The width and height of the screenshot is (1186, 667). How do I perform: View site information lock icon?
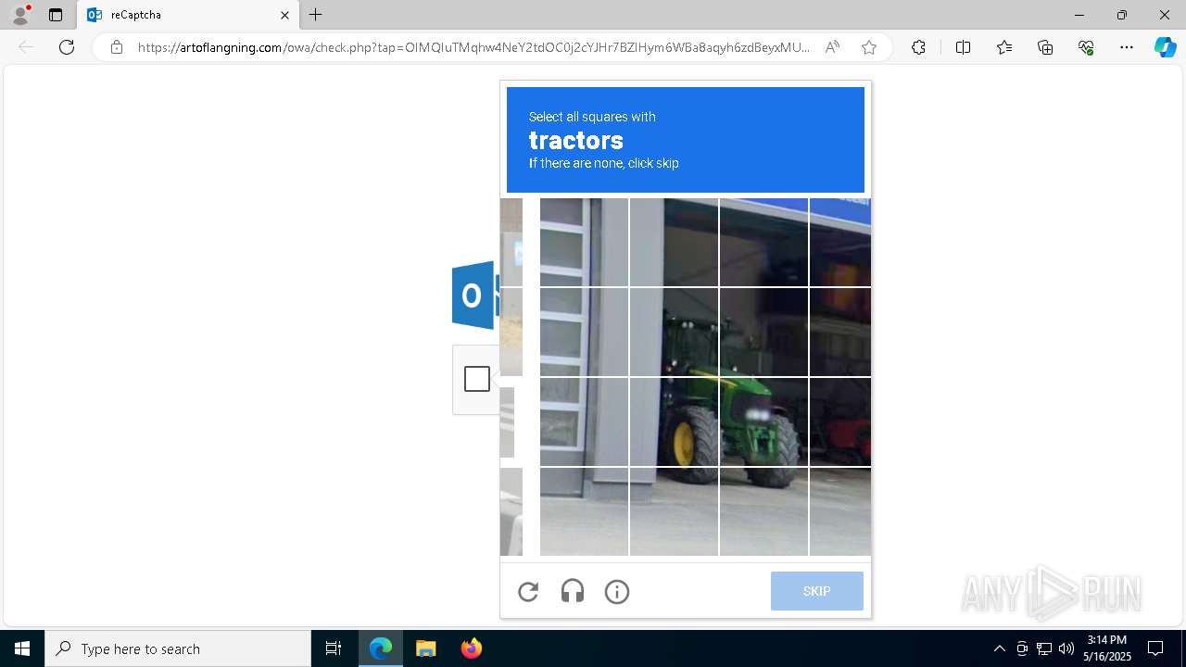coord(117,47)
